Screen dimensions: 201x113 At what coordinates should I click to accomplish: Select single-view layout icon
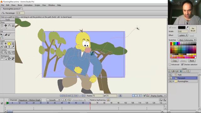pos(133,96)
